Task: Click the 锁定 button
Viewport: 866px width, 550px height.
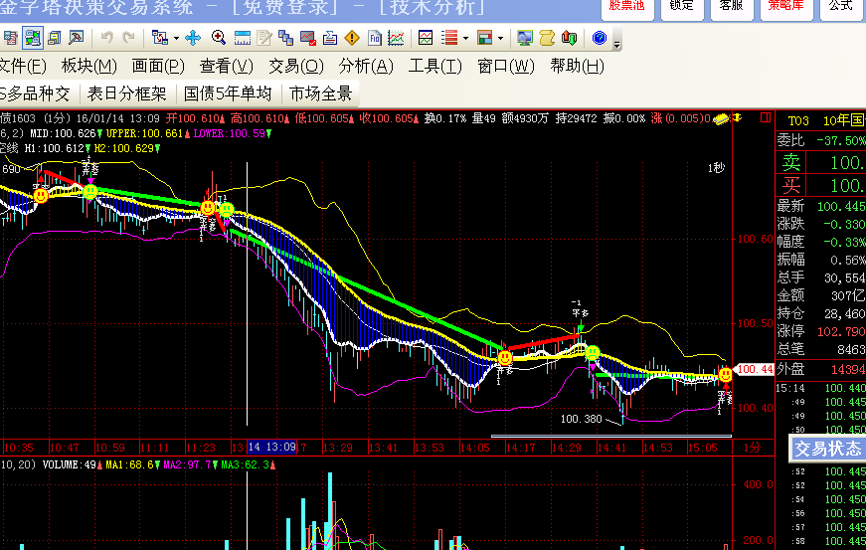Action: [681, 8]
